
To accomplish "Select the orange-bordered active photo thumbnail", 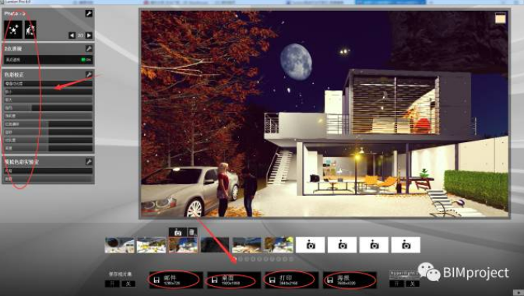I will (x=183, y=246).
